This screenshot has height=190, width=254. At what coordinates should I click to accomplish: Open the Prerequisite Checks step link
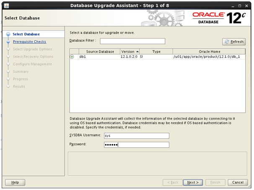coord(29,42)
